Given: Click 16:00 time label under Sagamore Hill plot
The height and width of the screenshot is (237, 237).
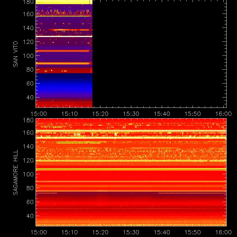Looking at the screenshot, I should [x=223, y=232].
